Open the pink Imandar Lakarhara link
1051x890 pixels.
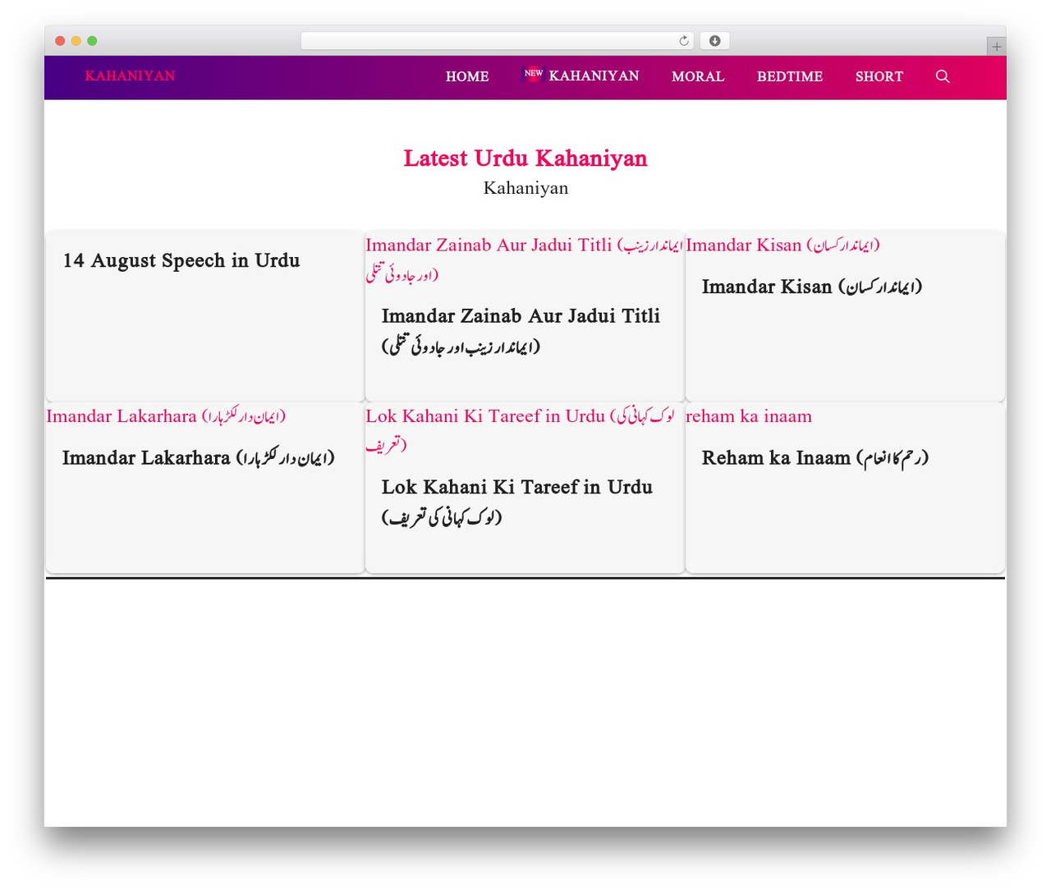(x=166, y=416)
